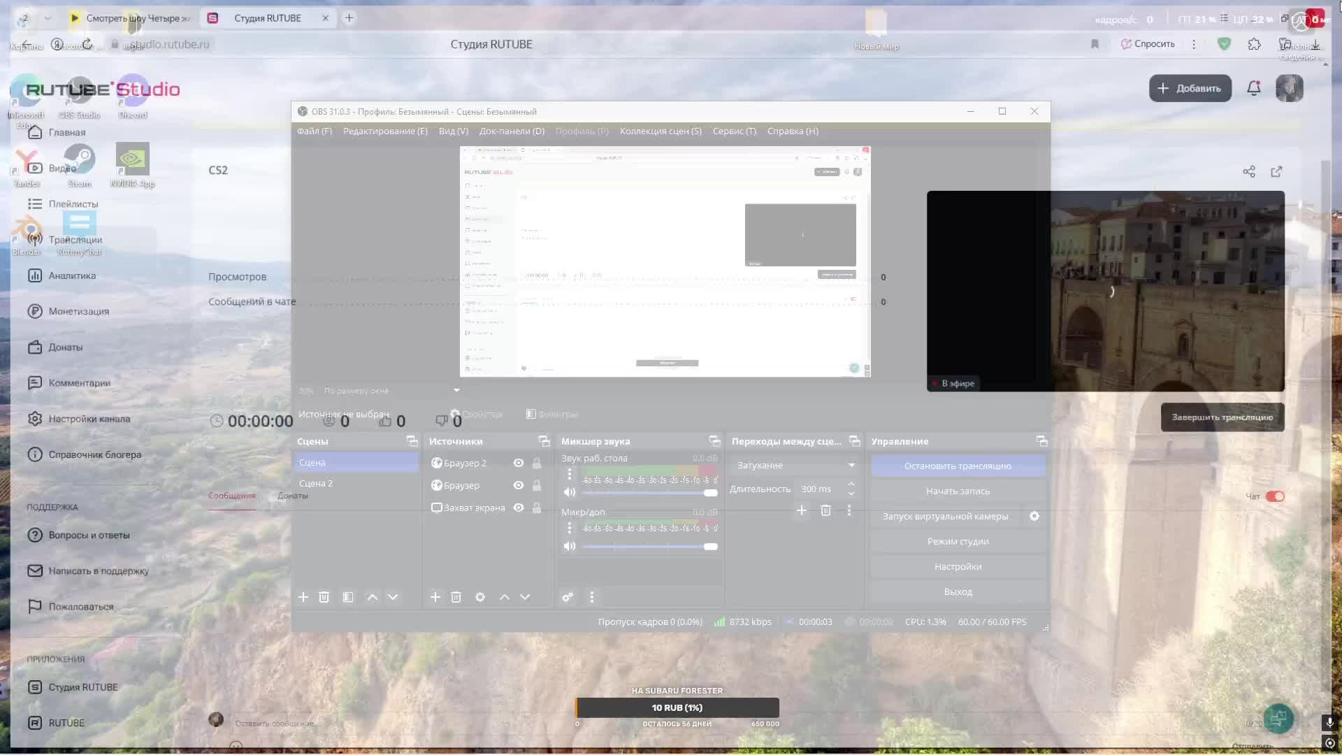
Task: Delete selected source with trash icon
Action: pos(456,597)
